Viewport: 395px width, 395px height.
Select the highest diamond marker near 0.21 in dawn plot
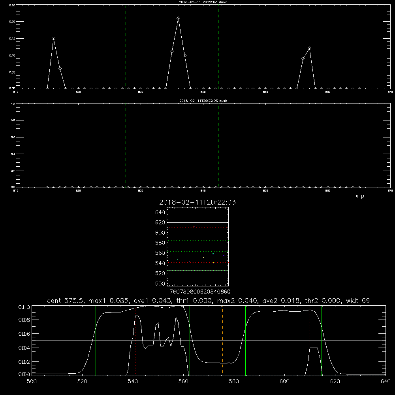pyautogui.click(x=179, y=19)
